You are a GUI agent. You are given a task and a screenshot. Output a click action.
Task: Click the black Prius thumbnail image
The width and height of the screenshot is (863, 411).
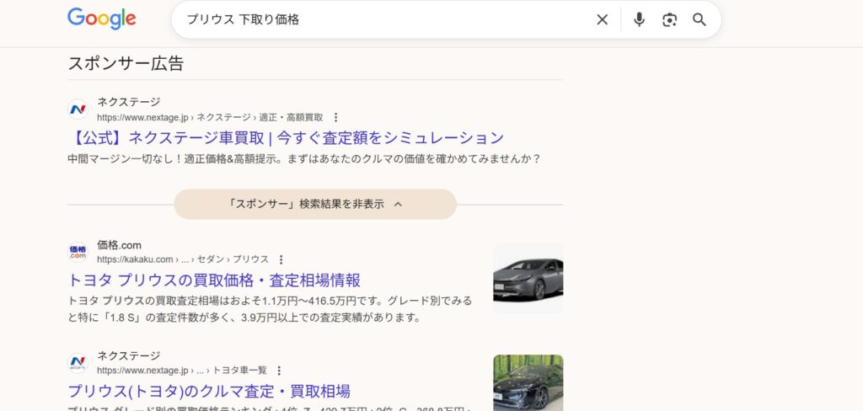tap(528, 382)
